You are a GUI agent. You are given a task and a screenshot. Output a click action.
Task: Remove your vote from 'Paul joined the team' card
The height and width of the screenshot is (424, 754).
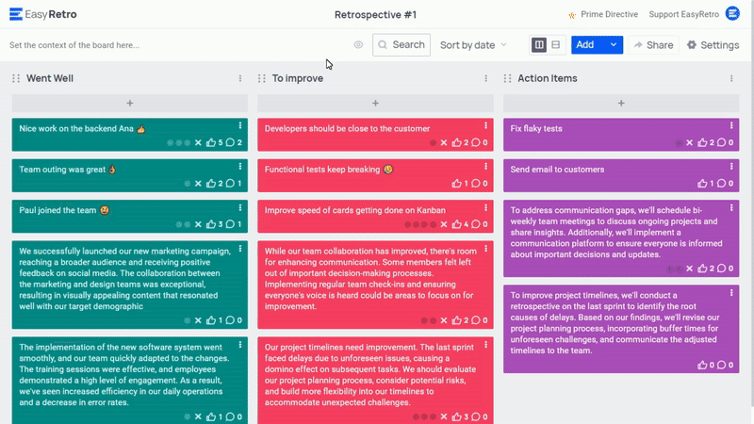click(x=198, y=224)
